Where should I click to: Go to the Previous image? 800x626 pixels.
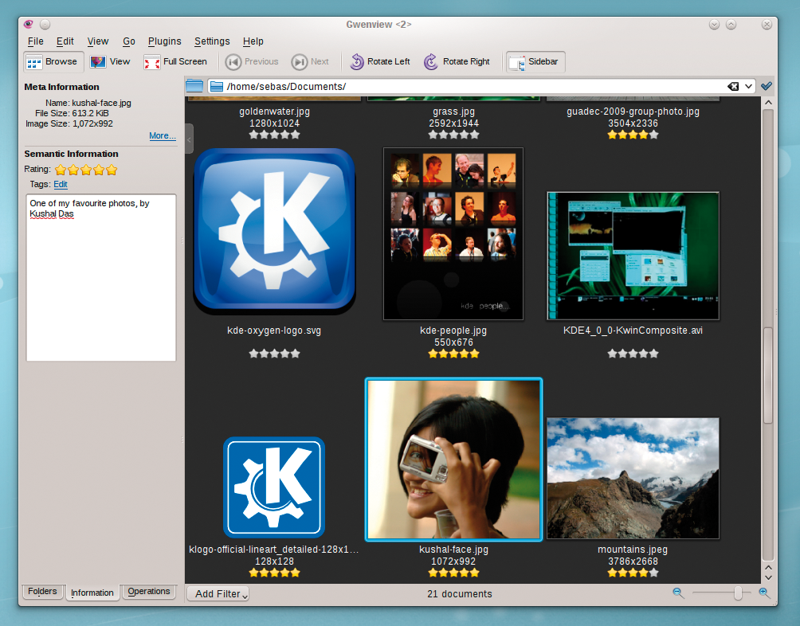252,61
